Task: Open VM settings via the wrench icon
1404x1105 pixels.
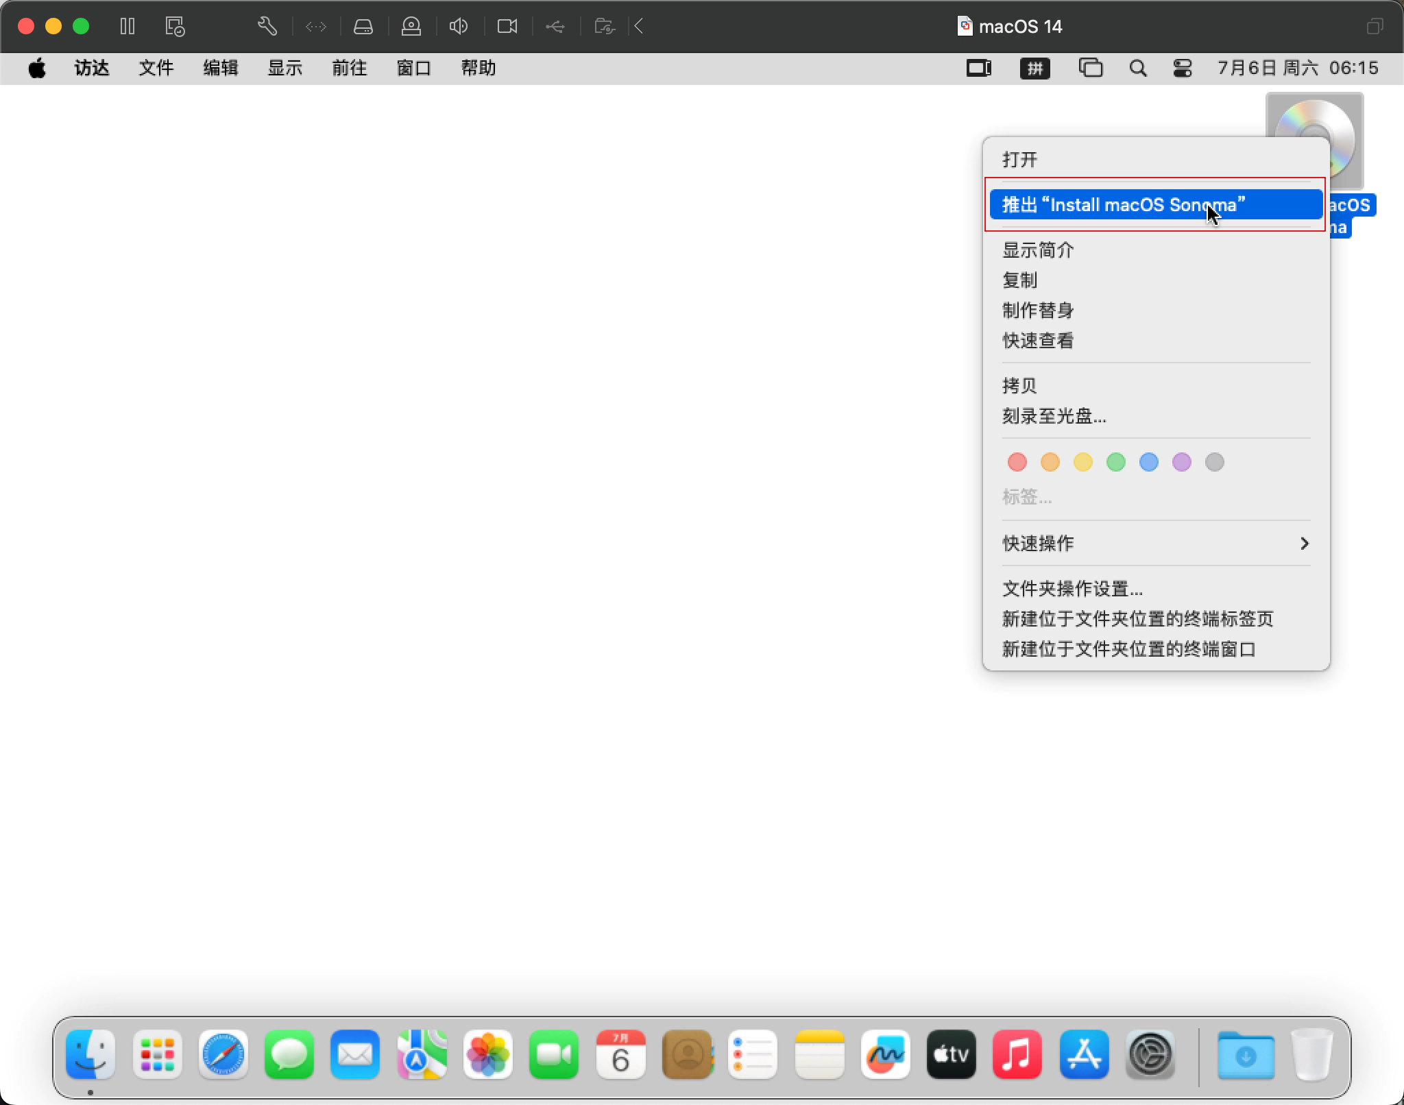Action: click(x=267, y=26)
